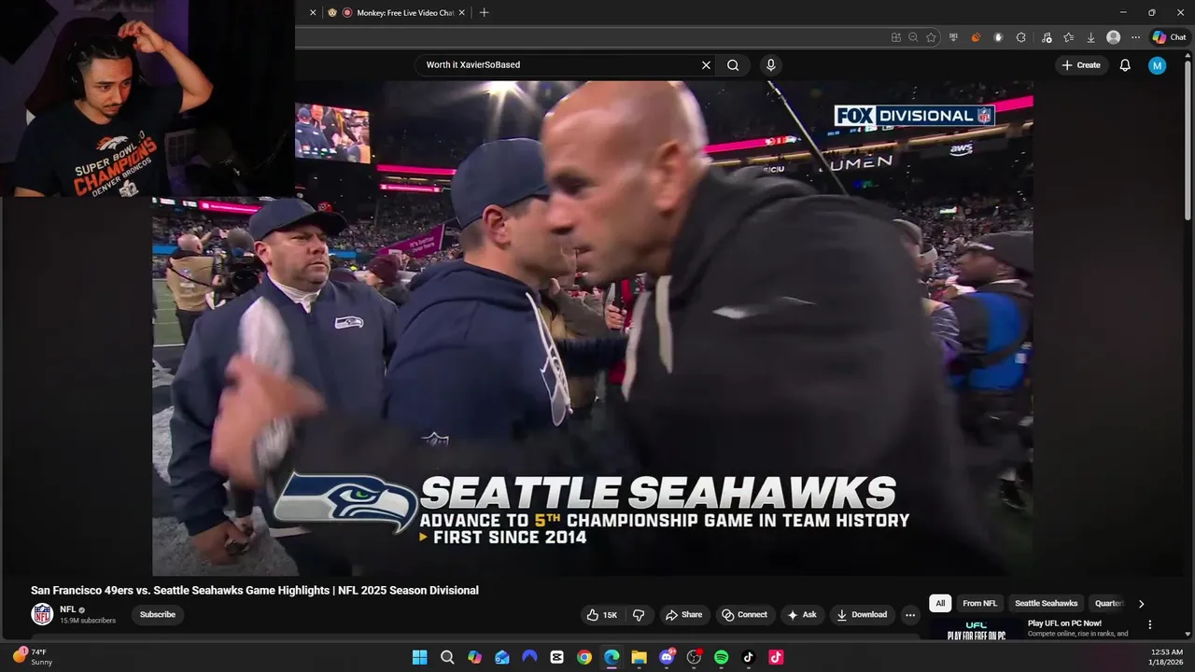The image size is (1195, 672).
Task: Open Windows taskbar Search
Action: click(x=447, y=657)
